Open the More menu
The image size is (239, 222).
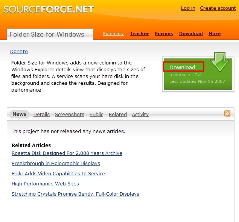(x=215, y=34)
